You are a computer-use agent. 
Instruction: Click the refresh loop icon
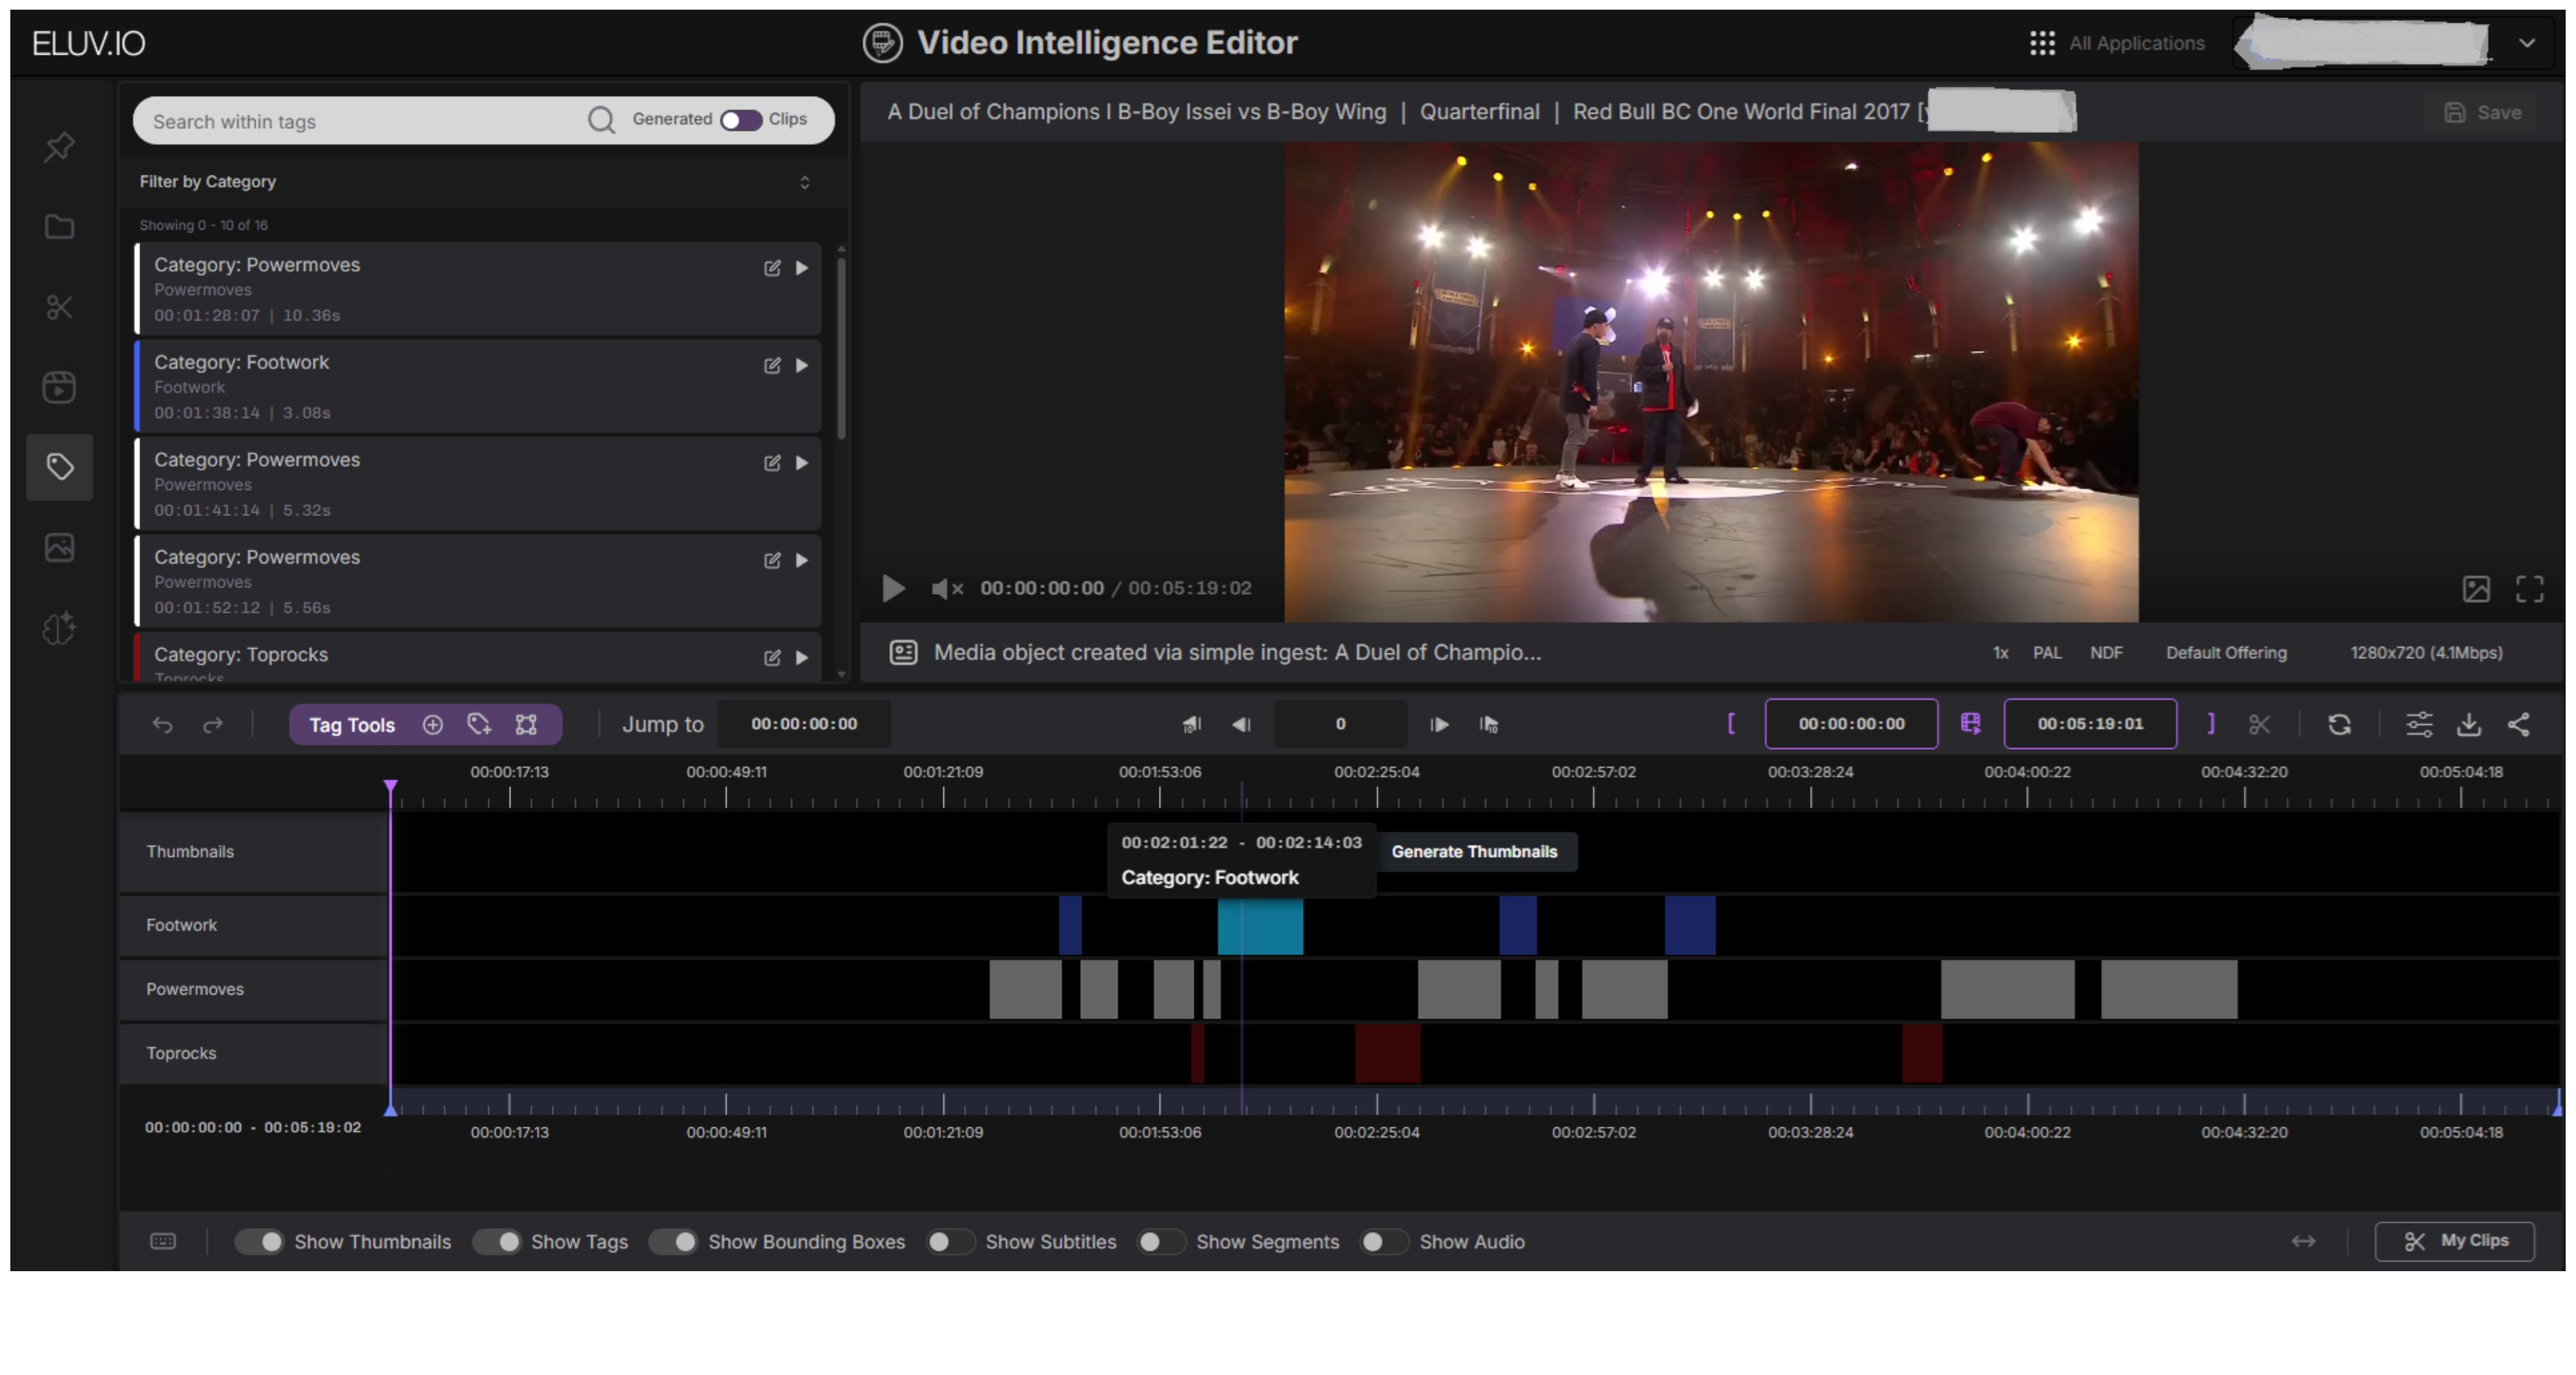click(2339, 724)
